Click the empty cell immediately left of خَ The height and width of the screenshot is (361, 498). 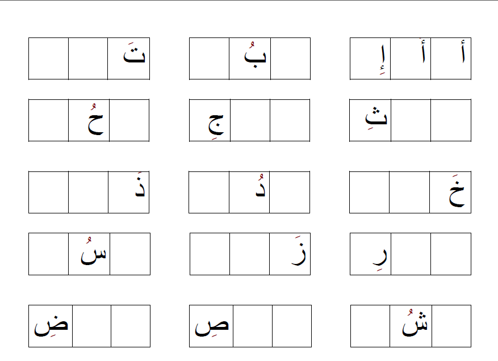[409, 192]
